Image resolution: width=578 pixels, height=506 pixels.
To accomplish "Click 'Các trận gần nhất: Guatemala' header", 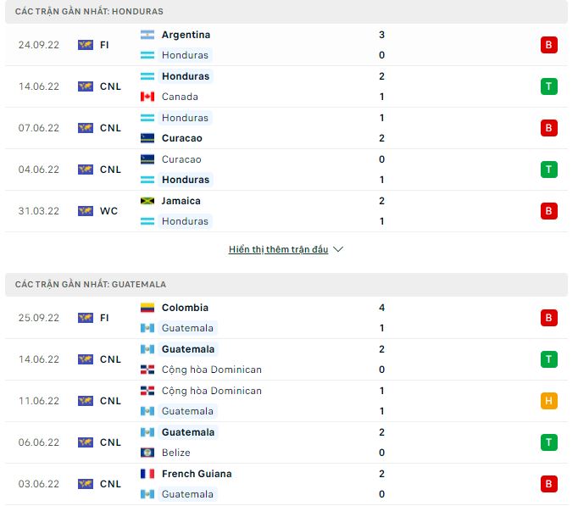I will [x=91, y=285].
